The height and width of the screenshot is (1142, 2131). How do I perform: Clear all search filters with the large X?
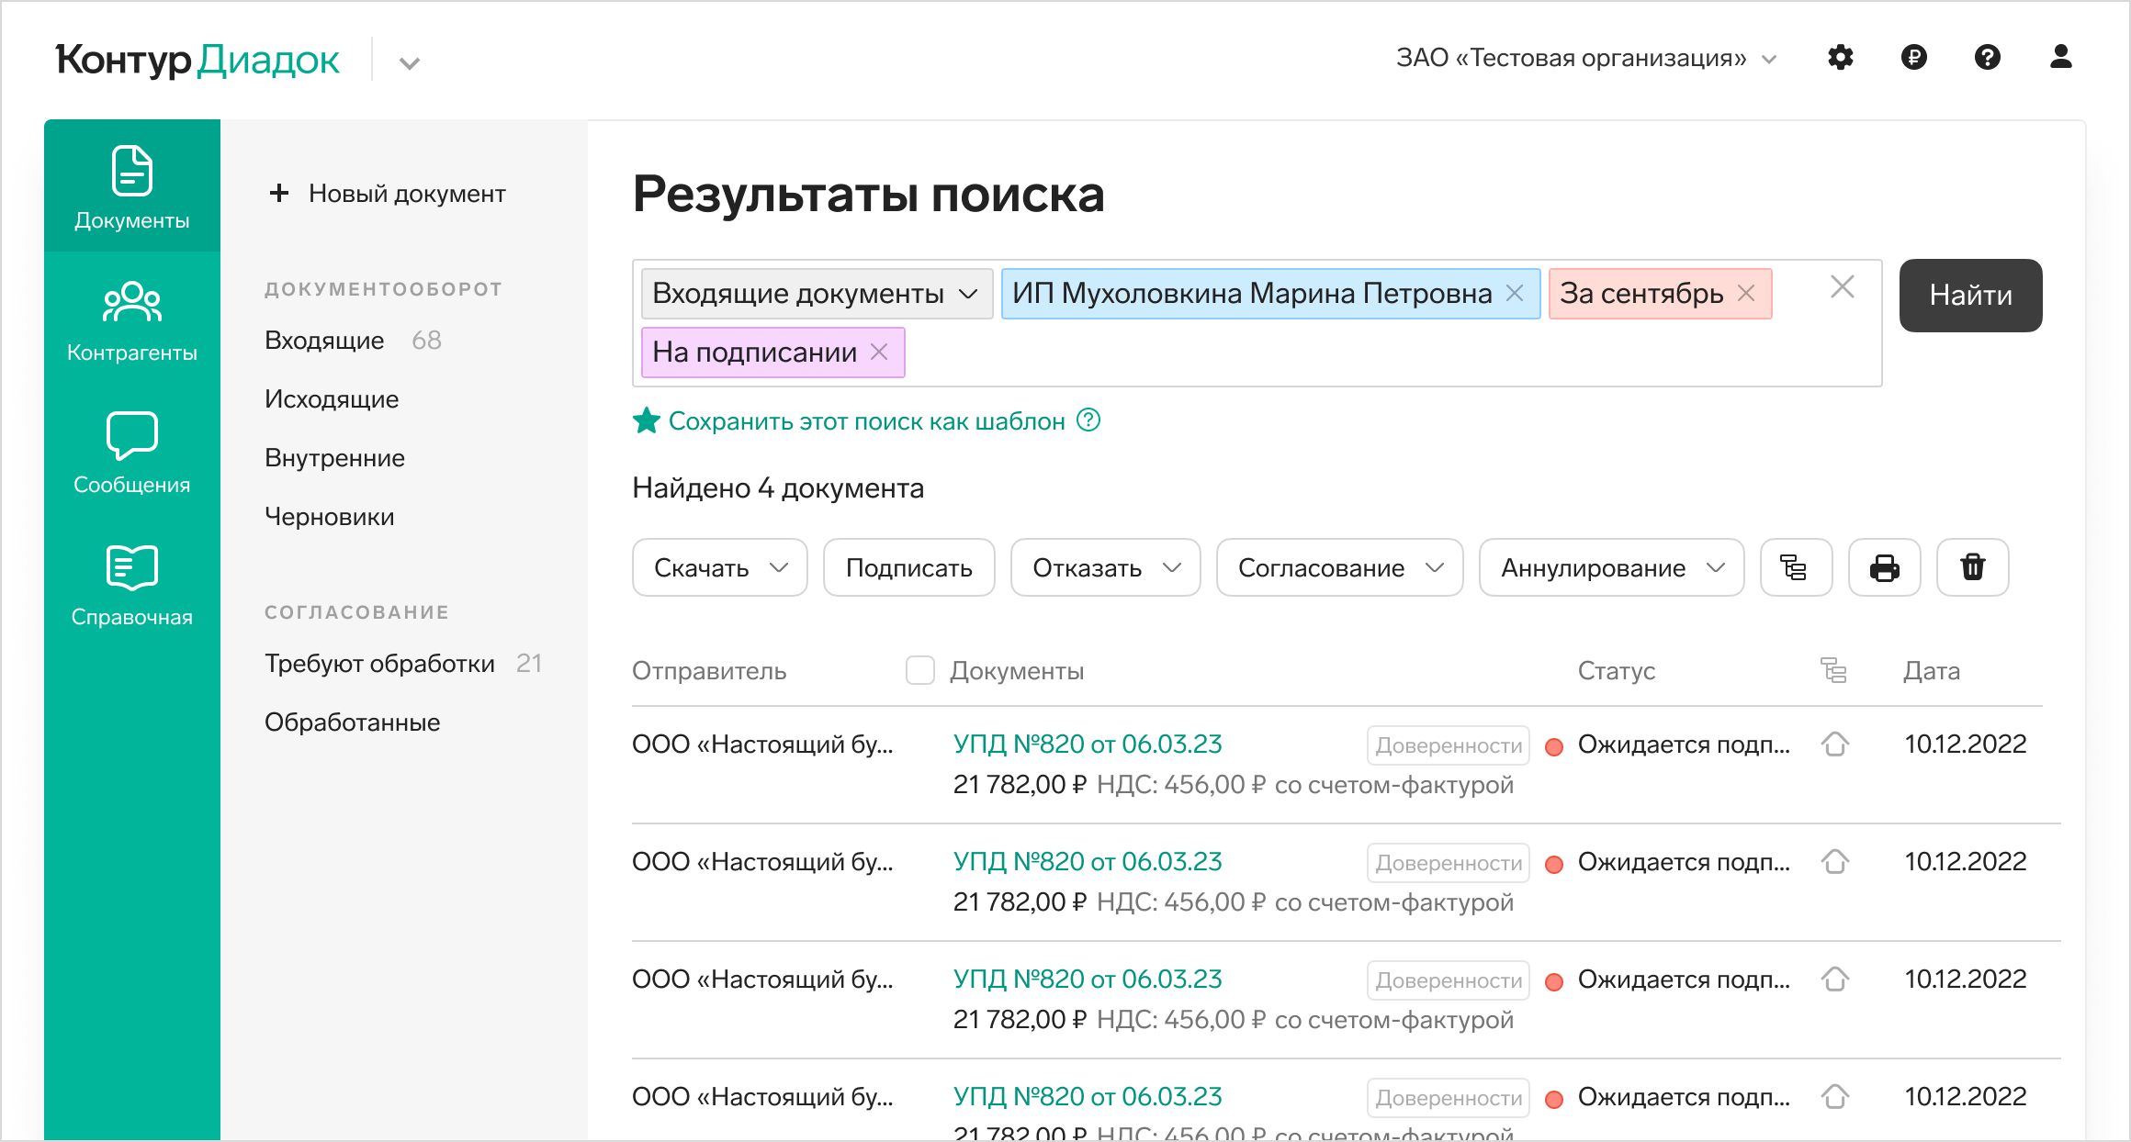coord(1843,287)
